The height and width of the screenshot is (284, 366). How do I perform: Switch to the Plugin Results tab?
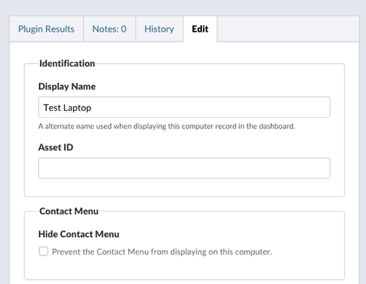46,29
